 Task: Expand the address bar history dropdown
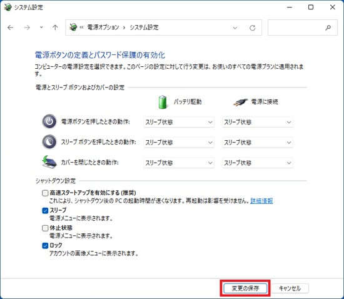click(x=235, y=28)
